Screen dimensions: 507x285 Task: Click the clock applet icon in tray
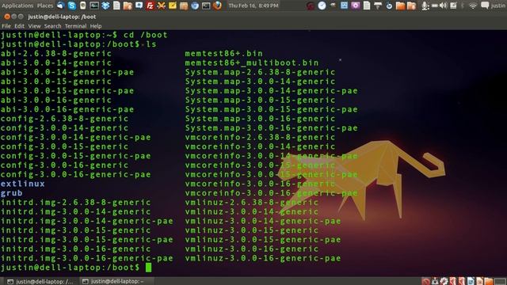pyautogui.click(x=322, y=6)
